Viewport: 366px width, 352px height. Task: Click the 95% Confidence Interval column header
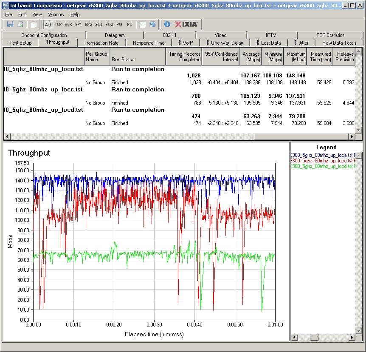click(x=220, y=57)
